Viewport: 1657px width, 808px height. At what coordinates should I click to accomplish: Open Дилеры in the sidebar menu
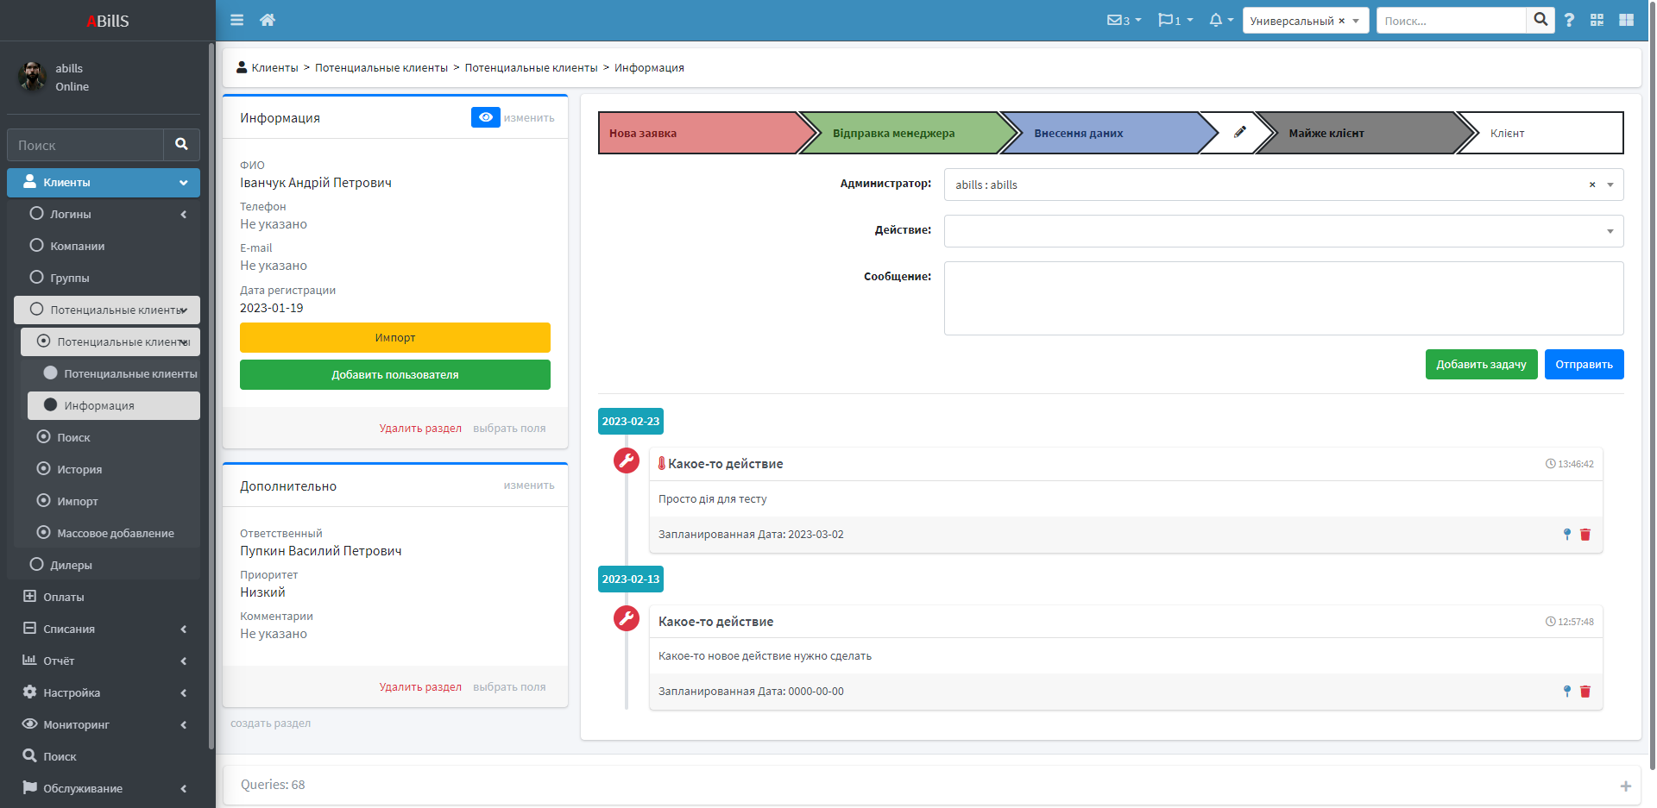[x=71, y=565]
